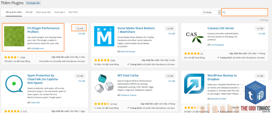Open the P3 (Plugin Performance Profiler) title link
This screenshot has height=113, width=272.
point(43,30)
